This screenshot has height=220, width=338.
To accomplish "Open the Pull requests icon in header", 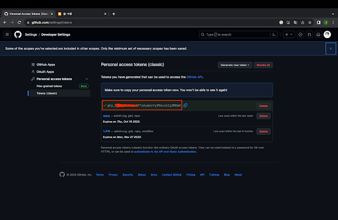I will pyautogui.click(x=309, y=34).
